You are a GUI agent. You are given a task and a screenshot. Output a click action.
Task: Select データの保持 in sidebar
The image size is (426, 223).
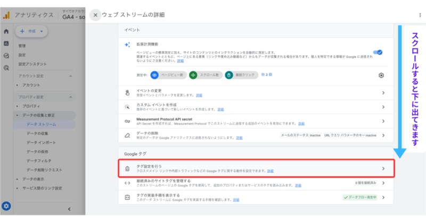[x=37, y=152]
